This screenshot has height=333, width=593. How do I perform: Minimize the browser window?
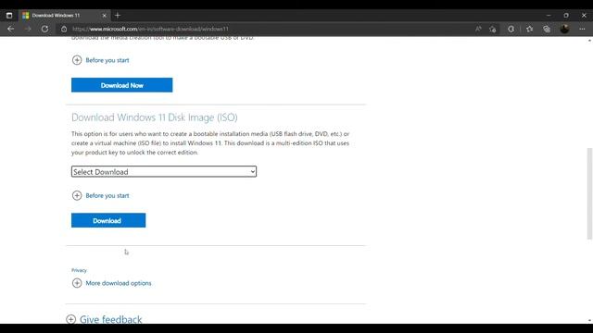[549, 16]
